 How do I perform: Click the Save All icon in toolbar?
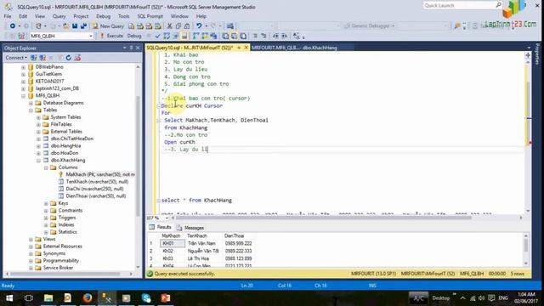[83, 26]
